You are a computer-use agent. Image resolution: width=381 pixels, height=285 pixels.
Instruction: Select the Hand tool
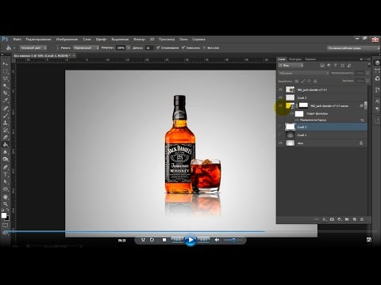tap(6, 197)
